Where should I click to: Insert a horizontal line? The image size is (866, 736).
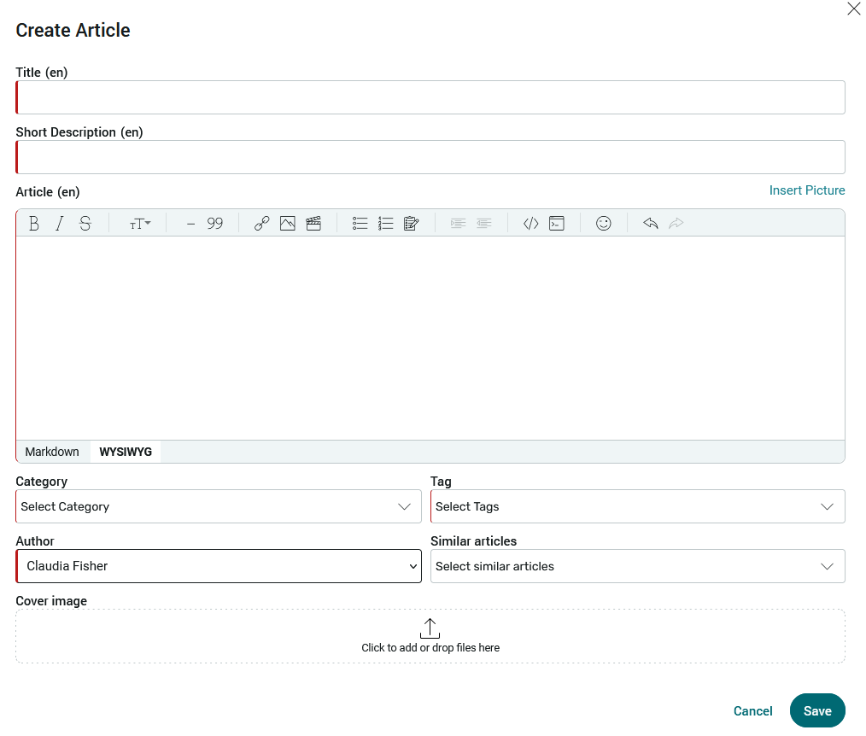point(190,223)
